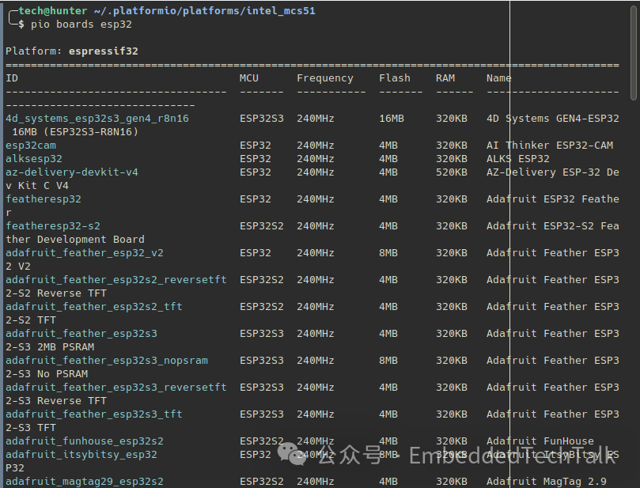Click the 'adafruit_magtag29_esp32s2' board ID
The height and width of the screenshot is (488, 640).
tap(85, 482)
